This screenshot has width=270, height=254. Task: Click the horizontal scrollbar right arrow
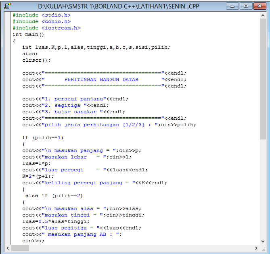coord(256,248)
